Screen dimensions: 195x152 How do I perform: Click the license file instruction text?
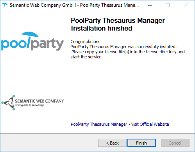[128, 52]
